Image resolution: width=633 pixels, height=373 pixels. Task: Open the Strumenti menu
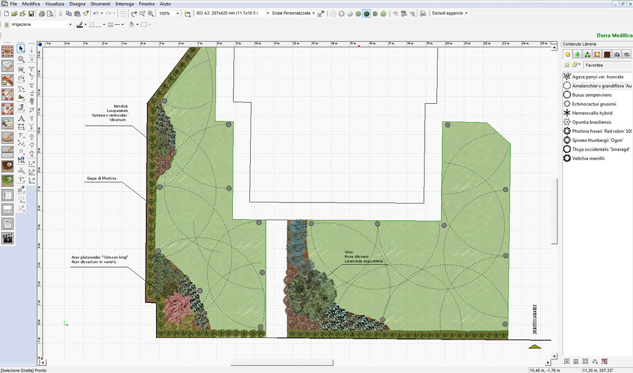(x=100, y=4)
